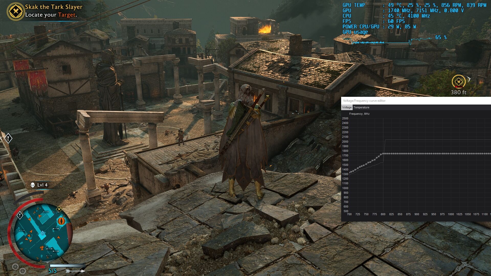491x276 pixels.
Task: Click the orange Eye of Sauron icon on the minimap
Action: [61, 221]
